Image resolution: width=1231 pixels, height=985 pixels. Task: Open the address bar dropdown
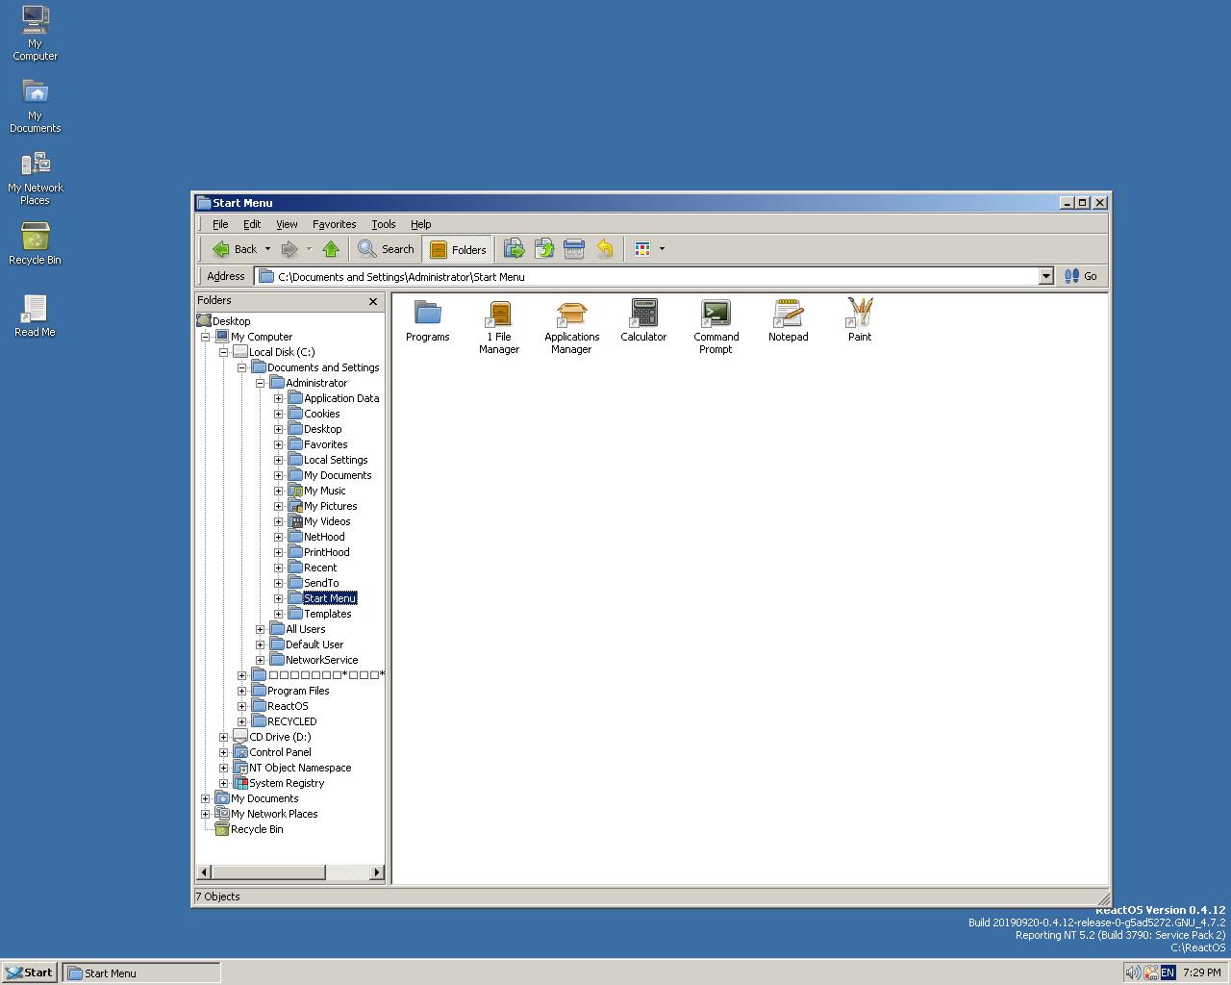pyautogui.click(x=1046, y=276)
